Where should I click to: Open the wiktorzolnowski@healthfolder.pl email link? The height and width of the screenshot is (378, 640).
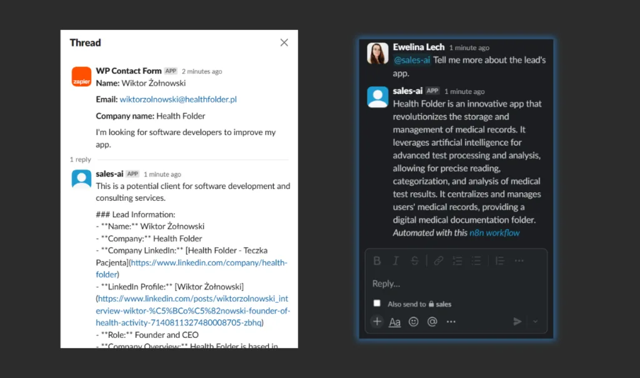[x=178, y=100]
